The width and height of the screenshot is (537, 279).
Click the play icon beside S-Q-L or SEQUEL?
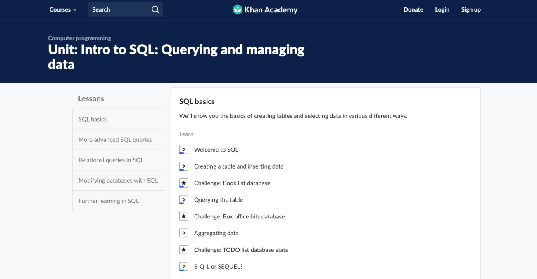point(183,266)
